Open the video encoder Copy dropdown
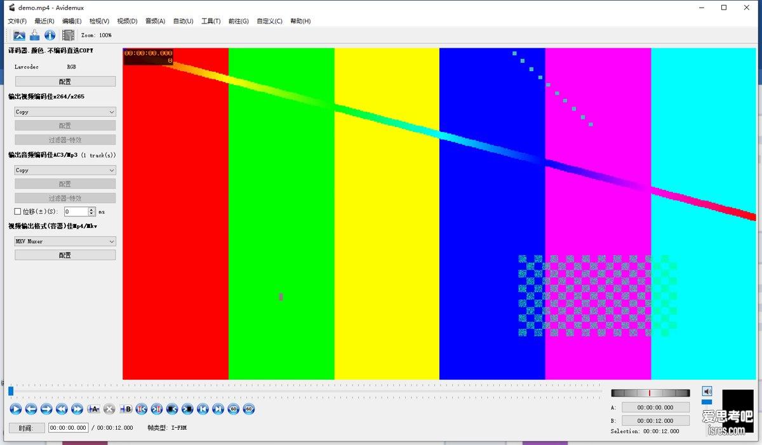This screenshot has width=762, height=445. (65, 112)
